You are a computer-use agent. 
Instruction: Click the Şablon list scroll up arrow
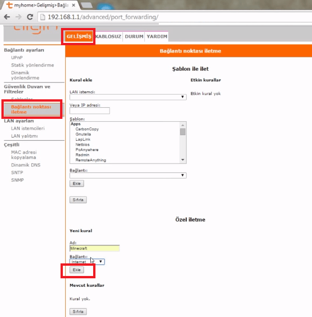pos(183,125)
